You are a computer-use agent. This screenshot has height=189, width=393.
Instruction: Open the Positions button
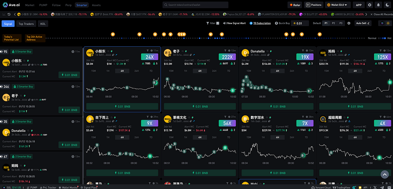(314, 5)
